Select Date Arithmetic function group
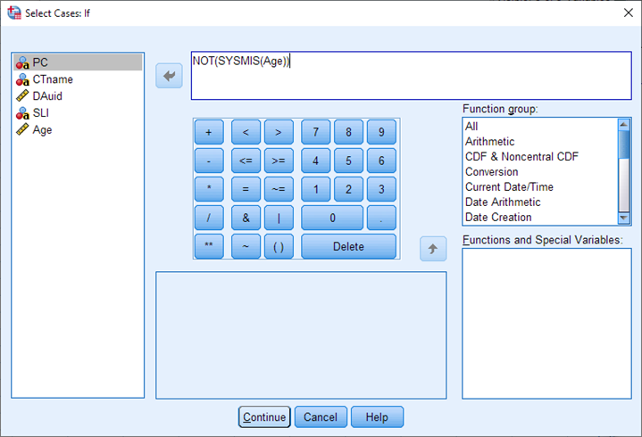 click(540, 202)
